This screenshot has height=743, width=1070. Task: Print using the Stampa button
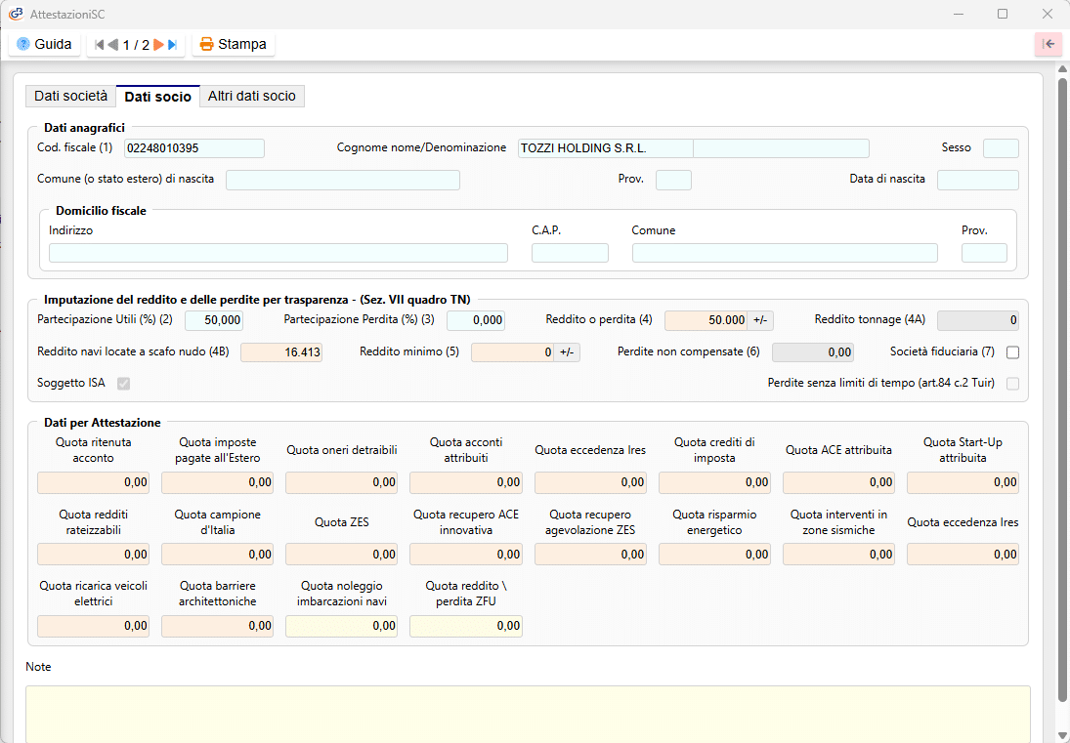(x=233, y=44)
